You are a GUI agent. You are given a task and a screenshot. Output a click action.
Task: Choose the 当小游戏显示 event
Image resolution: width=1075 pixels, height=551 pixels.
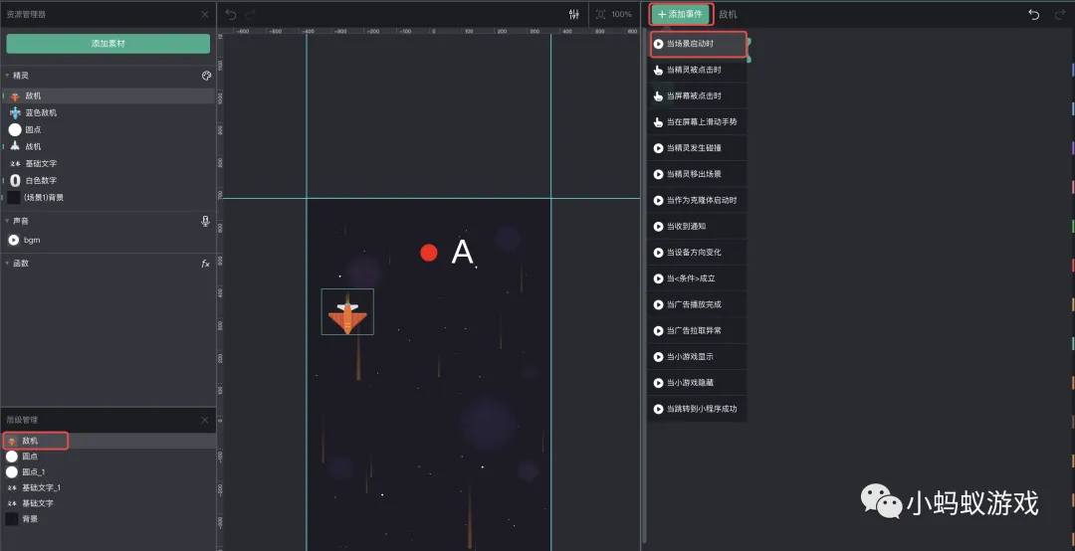(x=697, y=356)
